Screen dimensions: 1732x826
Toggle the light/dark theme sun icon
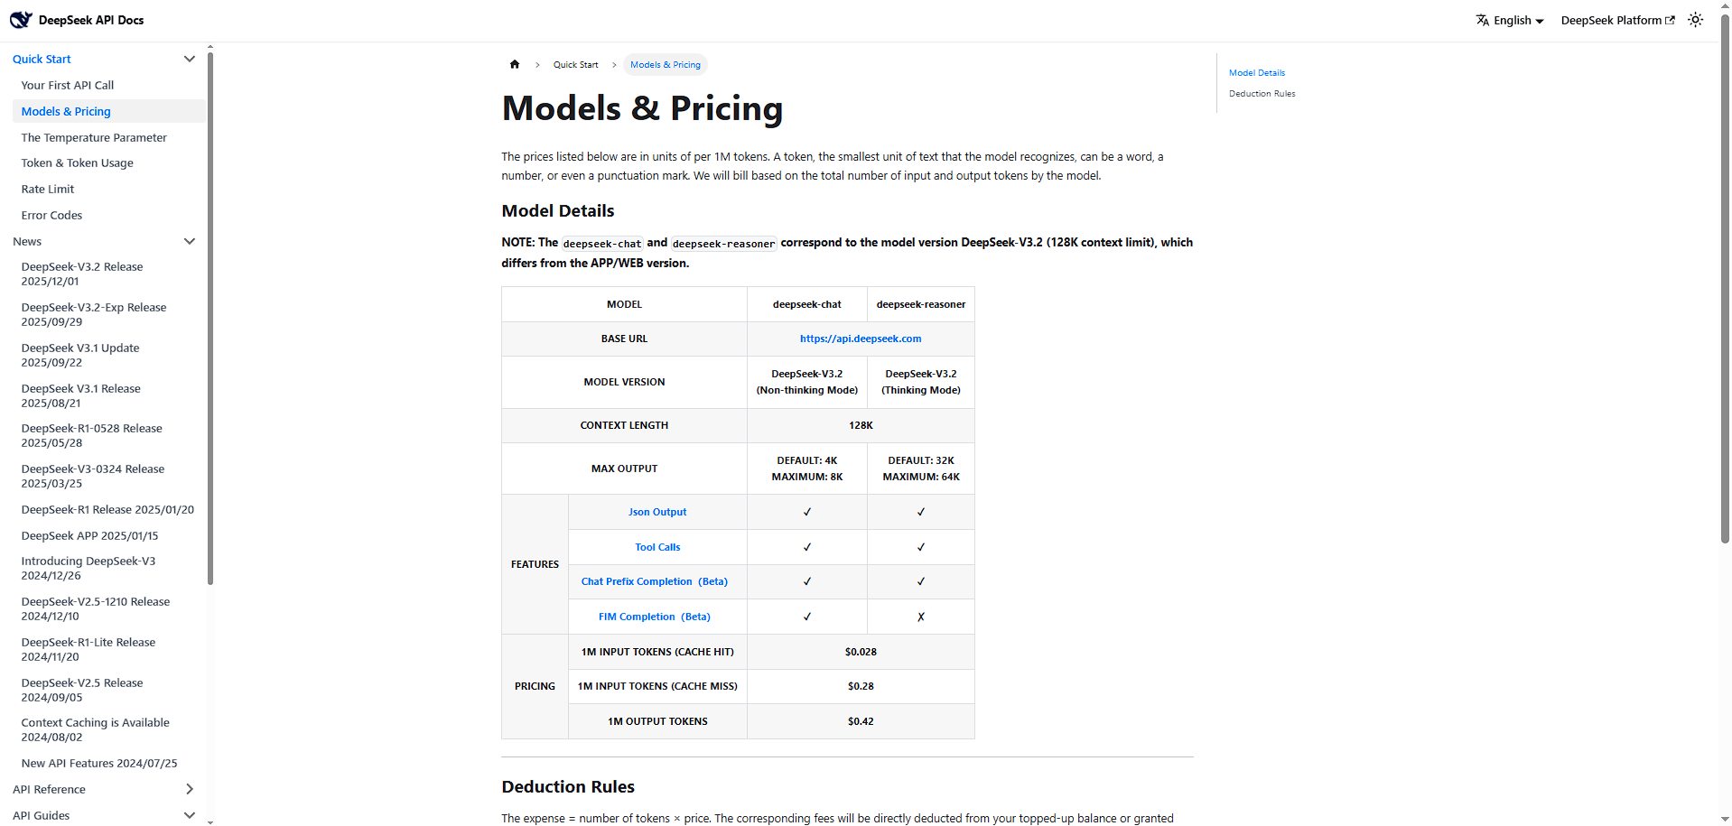1695,20
